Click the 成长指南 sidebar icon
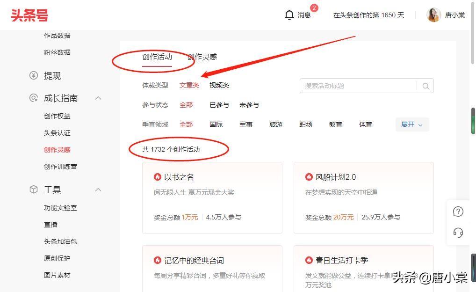 (34, 98)
